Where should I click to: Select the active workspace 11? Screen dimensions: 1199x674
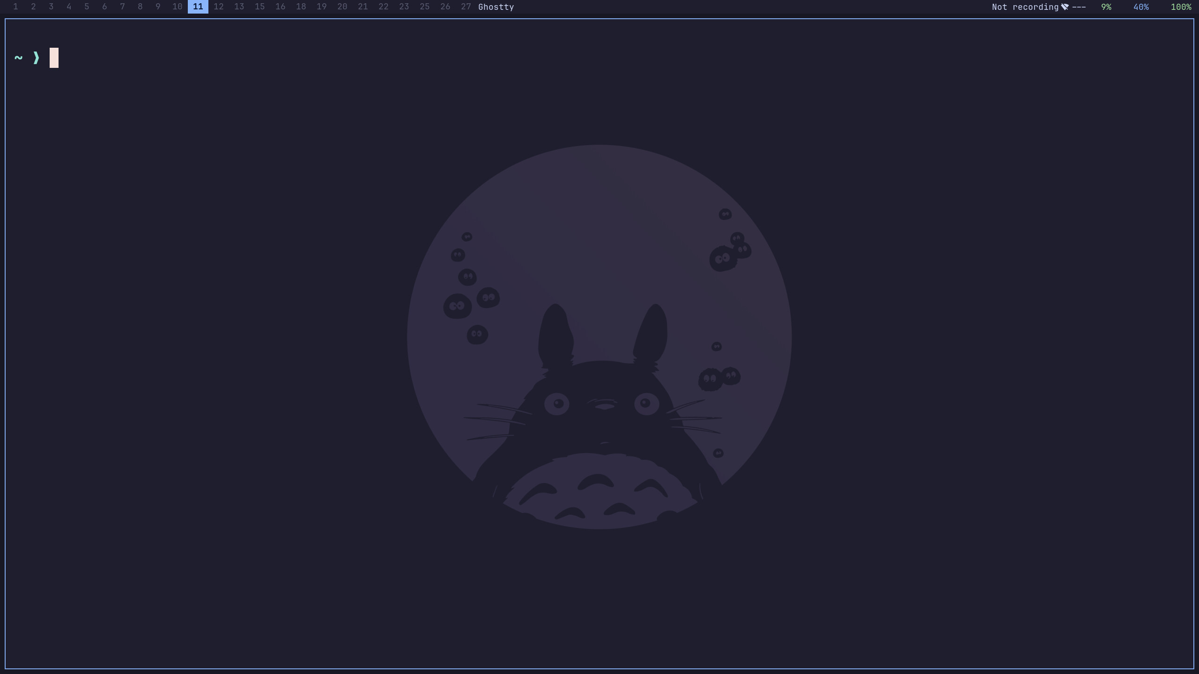(198, 7)
